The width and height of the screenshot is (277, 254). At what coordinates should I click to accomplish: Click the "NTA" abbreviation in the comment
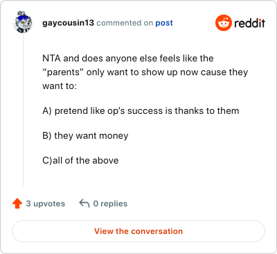[x=51, y=59]
